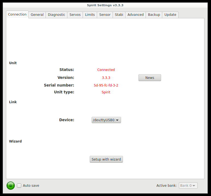211x196 pixels.
Task: Click the serial number 5d-95-fc-fd-3-2
Action: coord(106,85)
